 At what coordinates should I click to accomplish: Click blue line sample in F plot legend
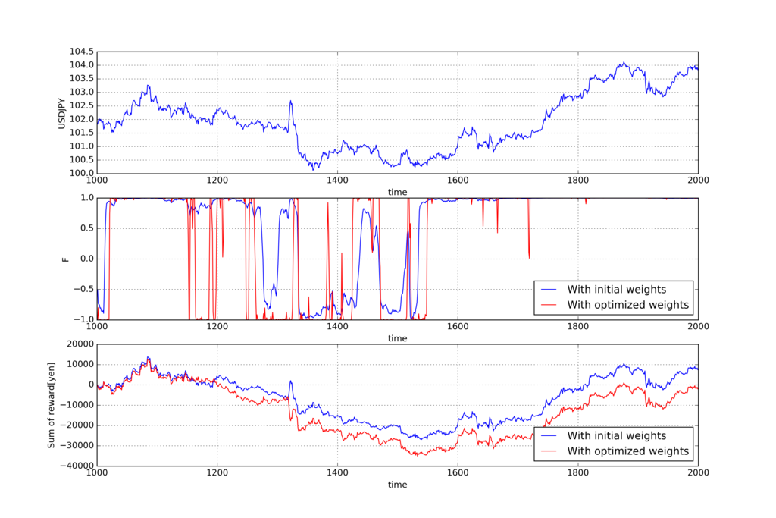[549, 289]
